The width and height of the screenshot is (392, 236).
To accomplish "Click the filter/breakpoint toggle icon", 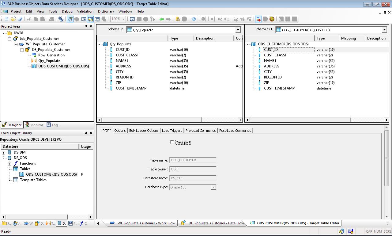I will [258, 19].
